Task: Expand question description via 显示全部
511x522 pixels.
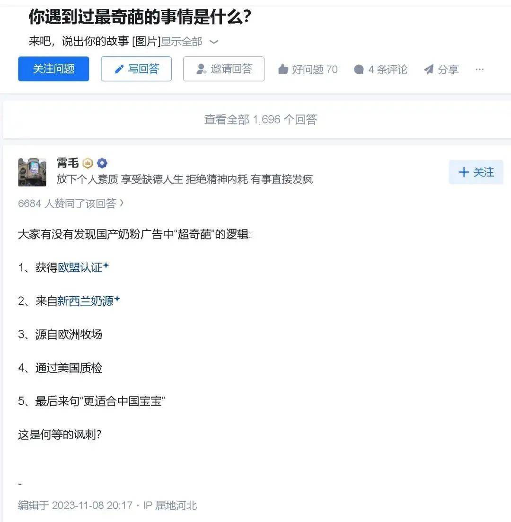Action: tap(181, 42)
